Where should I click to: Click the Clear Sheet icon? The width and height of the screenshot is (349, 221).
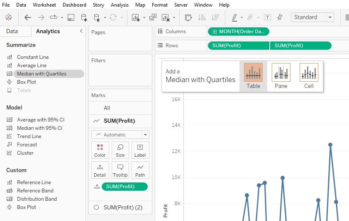tap(166, 17)
